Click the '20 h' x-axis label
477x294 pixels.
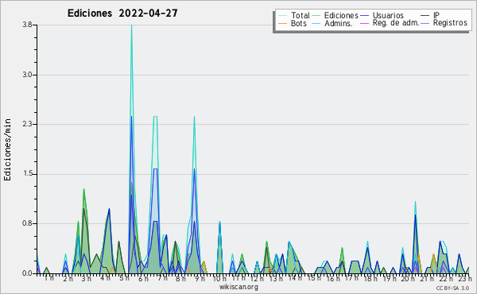coord(409,278)
